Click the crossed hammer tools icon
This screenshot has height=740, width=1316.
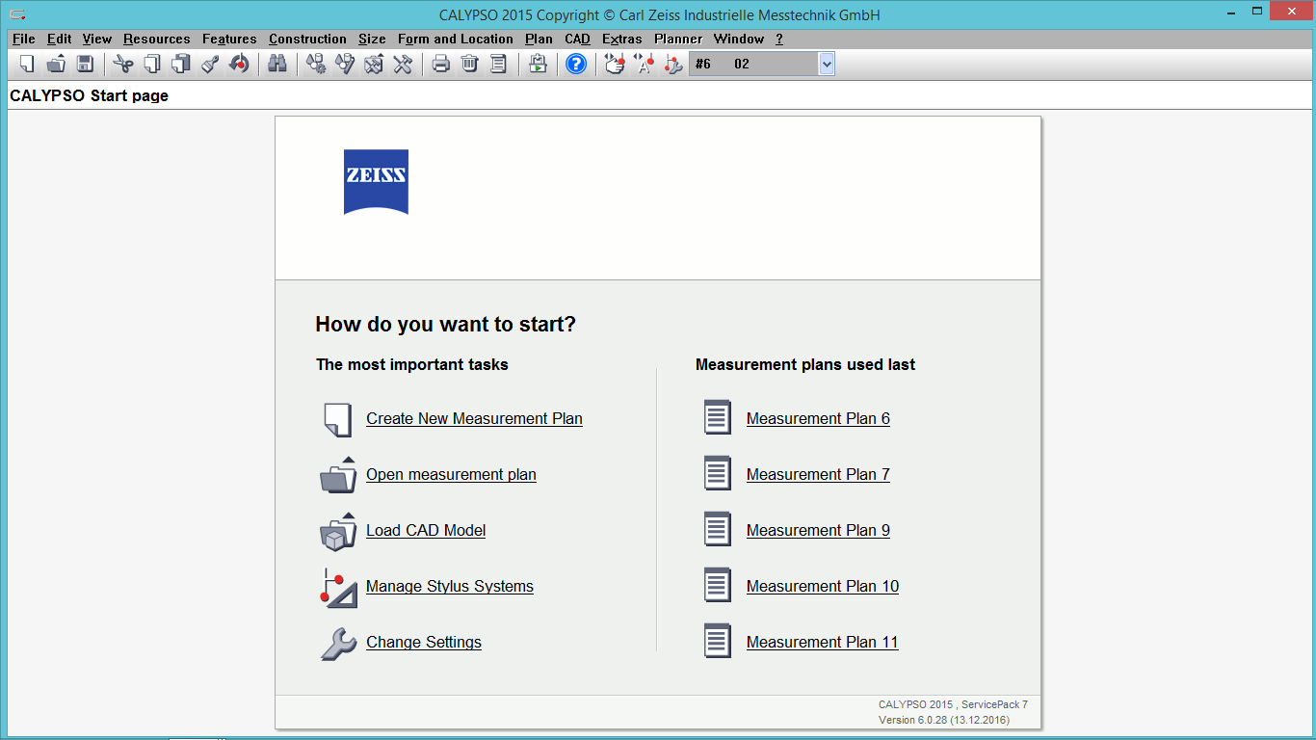coord(403,64)
